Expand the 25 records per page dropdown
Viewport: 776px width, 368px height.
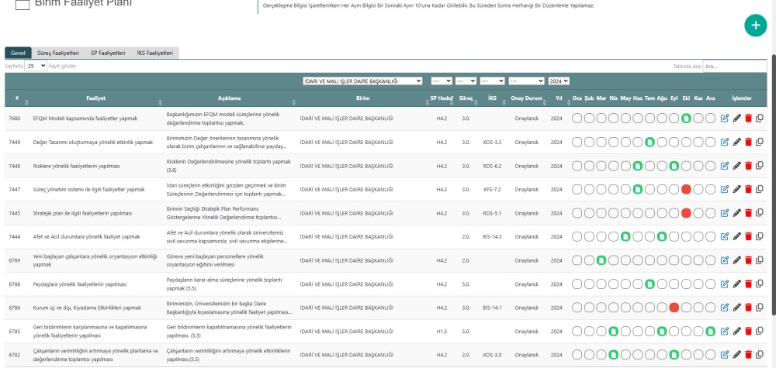[x=36, y=67]
